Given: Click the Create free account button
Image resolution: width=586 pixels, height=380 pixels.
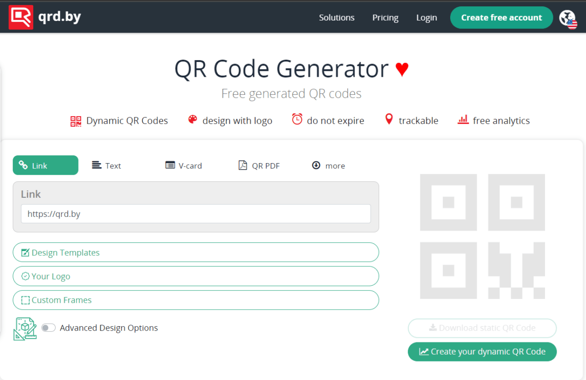Looking at the screenshot, I should click(501, 17).
